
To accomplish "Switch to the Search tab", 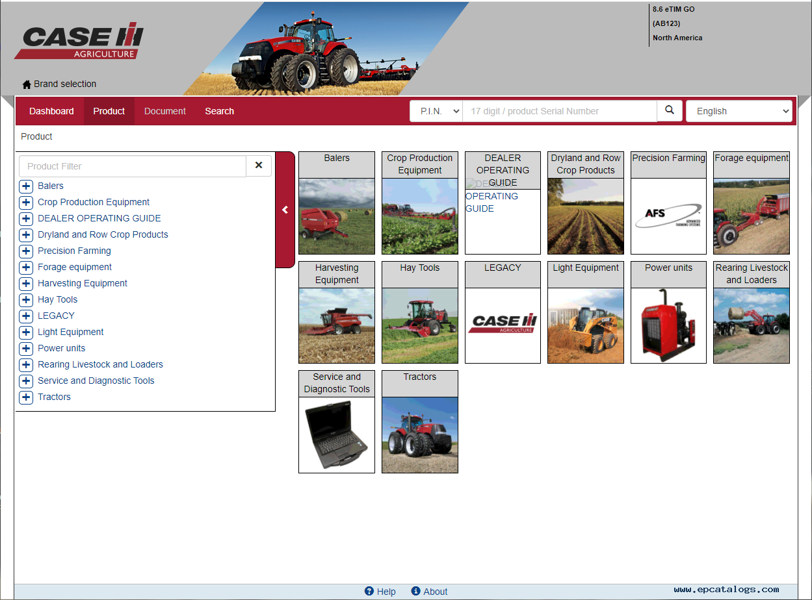I will pyautogui.click(x=219, y=111).
